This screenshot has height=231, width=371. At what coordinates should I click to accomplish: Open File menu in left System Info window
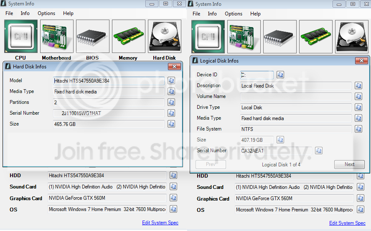(9, 13)
